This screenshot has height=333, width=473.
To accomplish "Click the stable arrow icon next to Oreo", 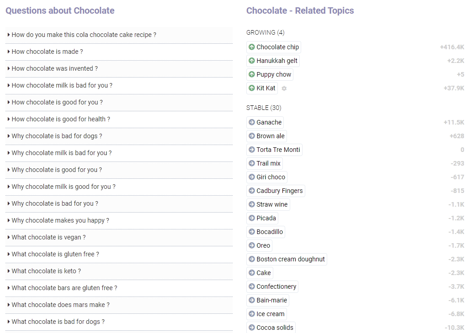I will click(x=252, y=245).
